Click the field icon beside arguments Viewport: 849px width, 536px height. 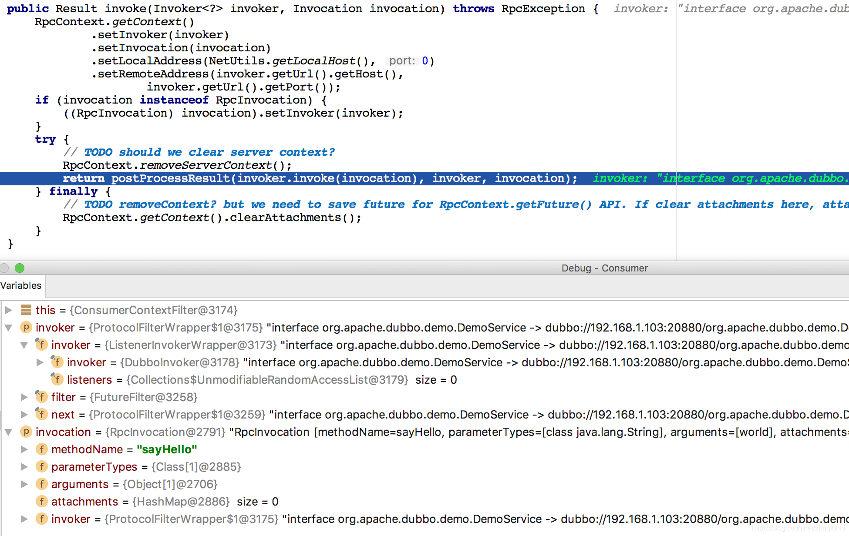42,484
